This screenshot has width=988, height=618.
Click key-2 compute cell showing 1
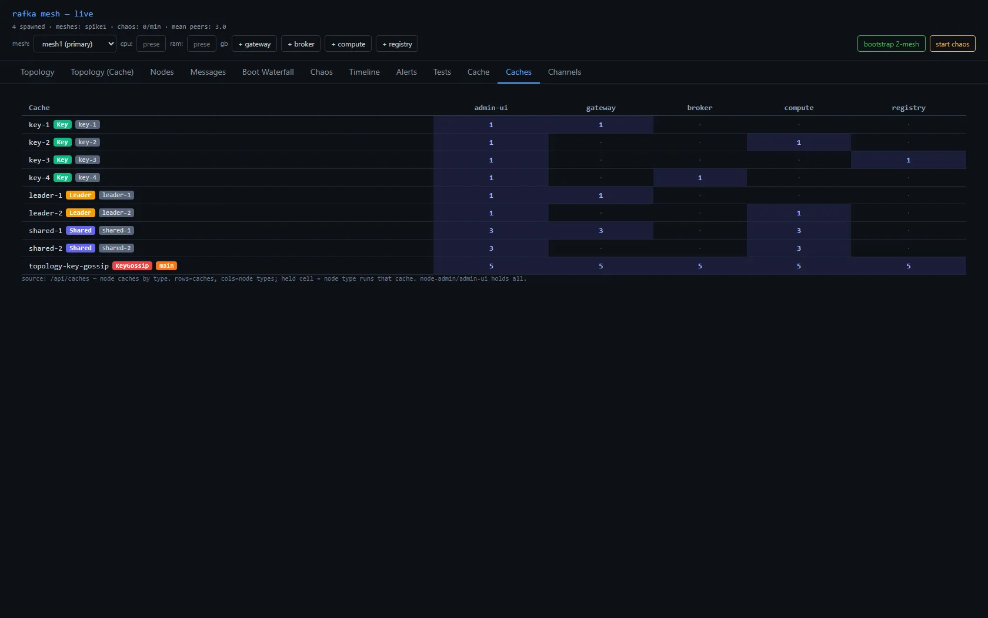tap(799, 142)
